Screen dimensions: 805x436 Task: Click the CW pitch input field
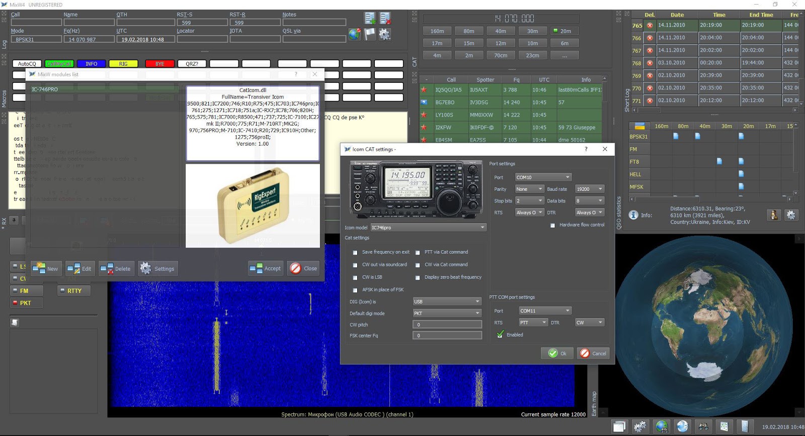point(447,324)
